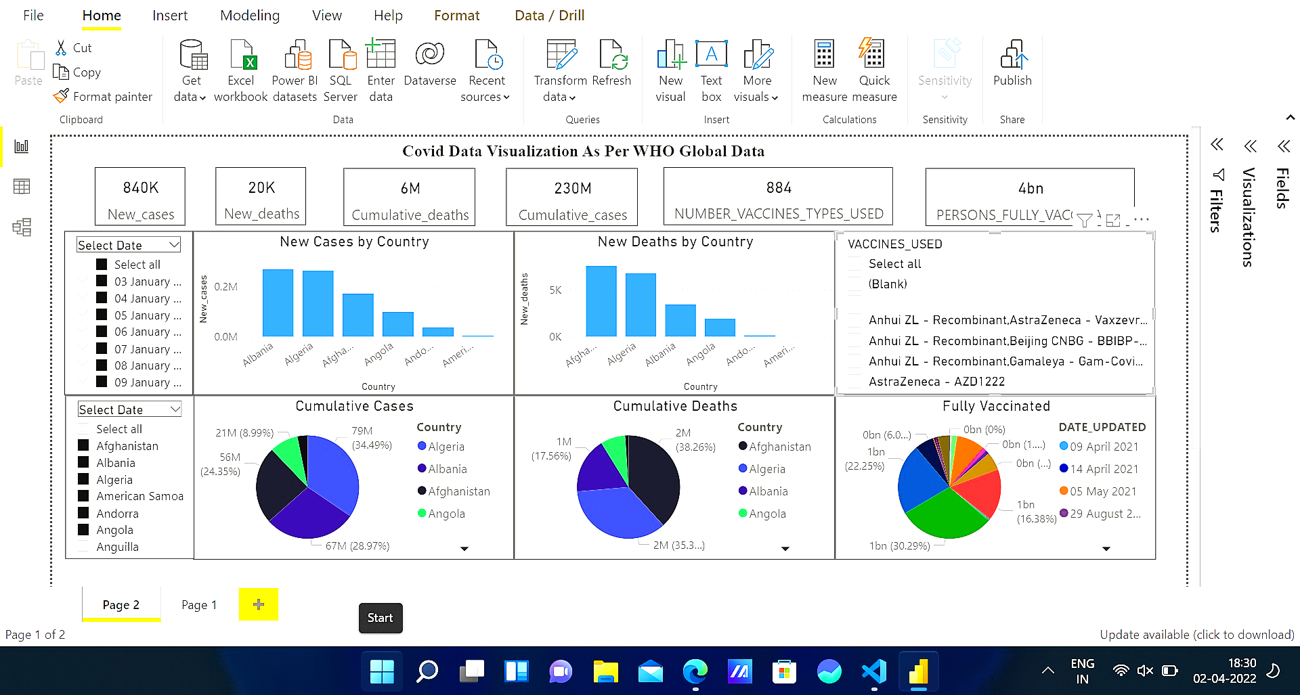Screen dimensions: 1300x695
Task: Switch to Model view in sidebar
Action: [22, 227]
